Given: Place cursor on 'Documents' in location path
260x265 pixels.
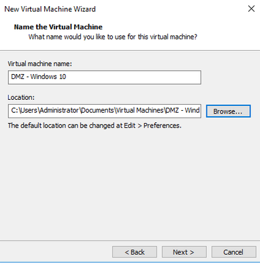Looking at the screenshot, I should [97, 111].
